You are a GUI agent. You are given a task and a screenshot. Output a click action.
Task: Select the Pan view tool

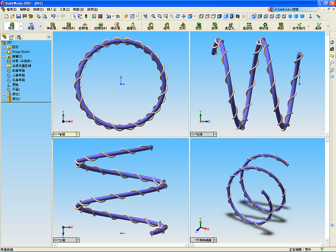pyautogui.click(x=184, y=16)
